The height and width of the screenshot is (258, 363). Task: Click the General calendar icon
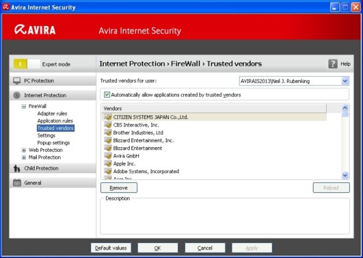coord(17,183)
